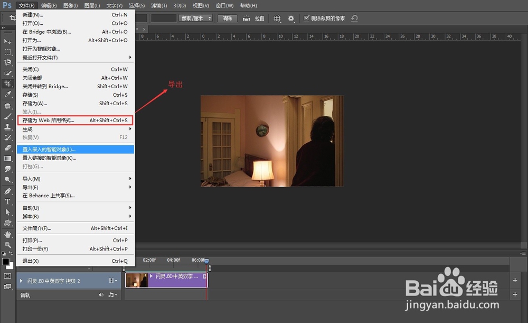Click the Straighten (拉直) button
The width and height of the screenshot is (528, 323).
pos(259,18)
